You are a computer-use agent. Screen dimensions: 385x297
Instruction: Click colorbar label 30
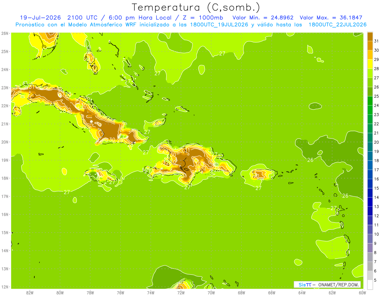click(376, 50)
